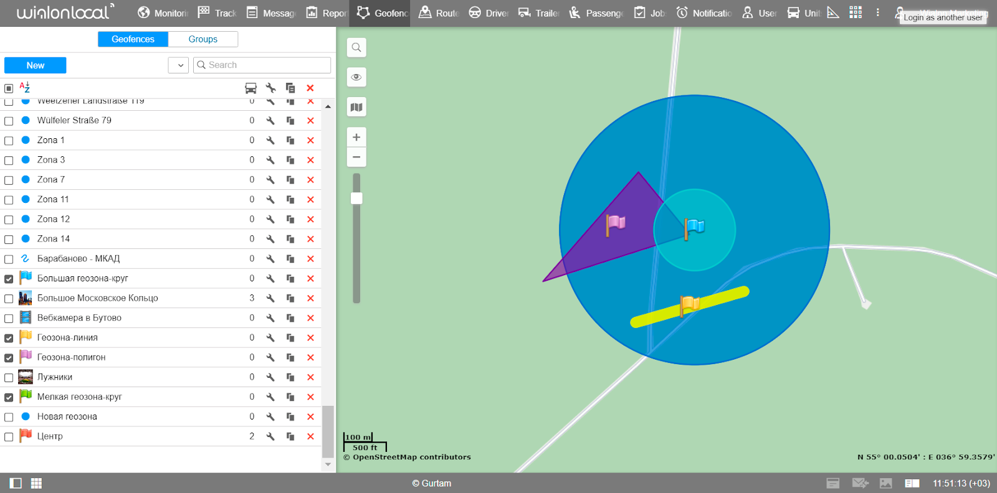Click the map zoom slider handle
The image size is (997, 493).
coord(356,199)
